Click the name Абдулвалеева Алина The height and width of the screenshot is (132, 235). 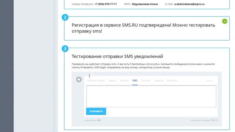(145, 4)
